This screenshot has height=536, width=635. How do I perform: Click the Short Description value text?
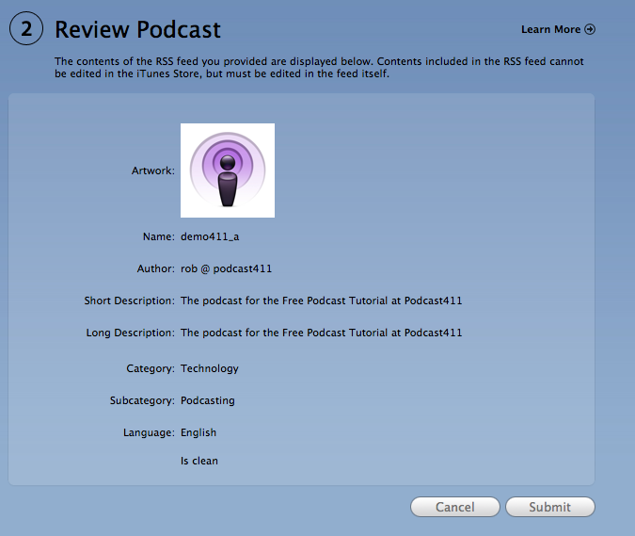[321, 300]
